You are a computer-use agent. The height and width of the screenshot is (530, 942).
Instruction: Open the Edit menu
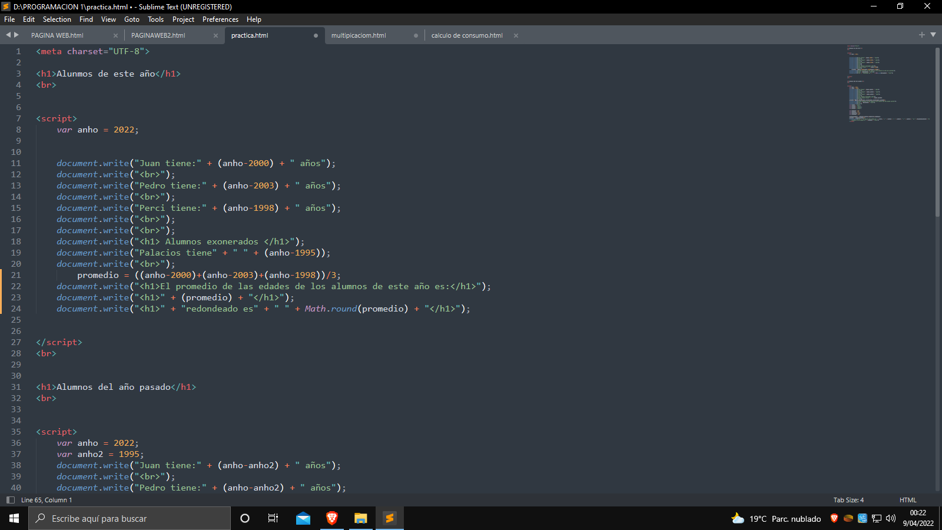pyautogui.click(x=29, y=19)
